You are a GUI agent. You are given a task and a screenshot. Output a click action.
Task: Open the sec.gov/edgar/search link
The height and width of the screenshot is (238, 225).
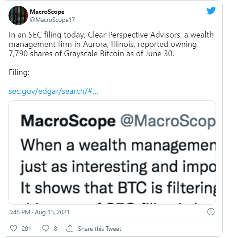54,91
